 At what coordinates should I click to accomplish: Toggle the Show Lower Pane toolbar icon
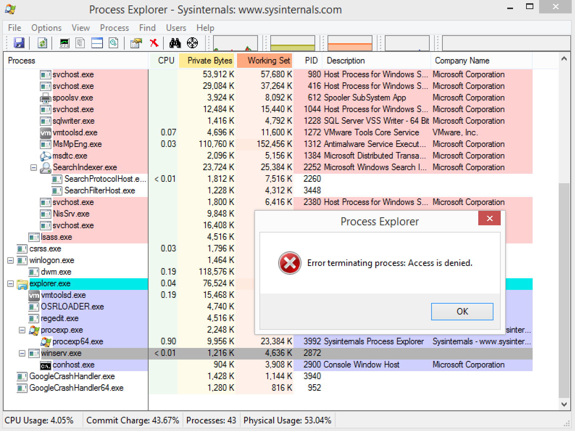[97, 43]
